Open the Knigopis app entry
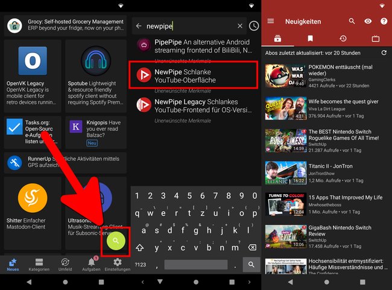Viewport: 392px width, 290px height. (96, 133)
